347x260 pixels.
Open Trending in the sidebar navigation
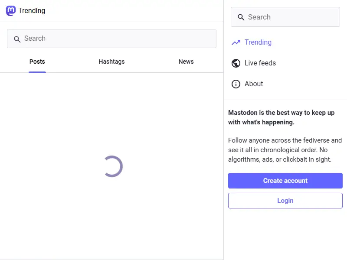tap(252, 42)
